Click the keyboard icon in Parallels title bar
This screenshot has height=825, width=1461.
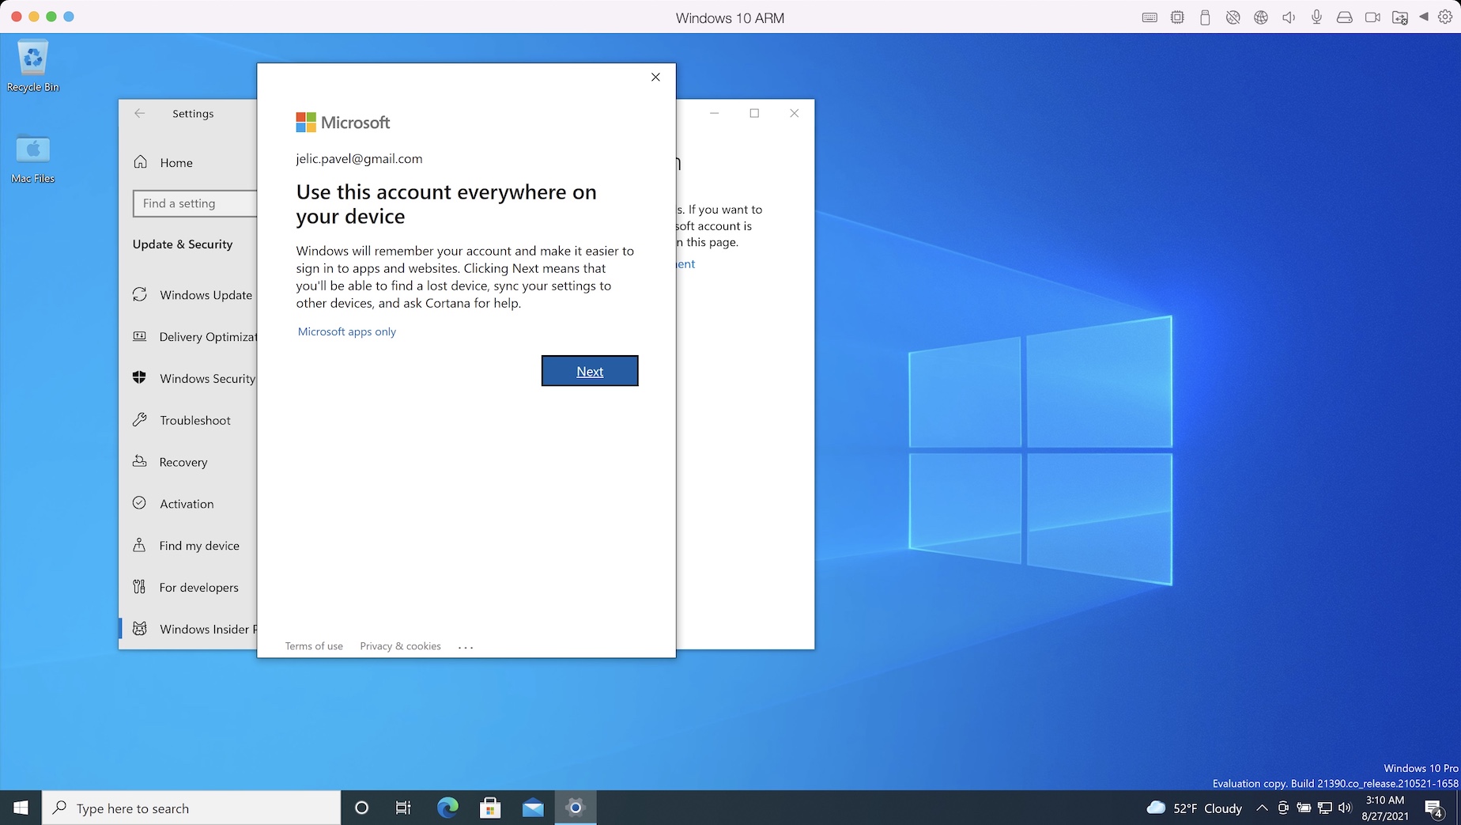coord(1150,17)
